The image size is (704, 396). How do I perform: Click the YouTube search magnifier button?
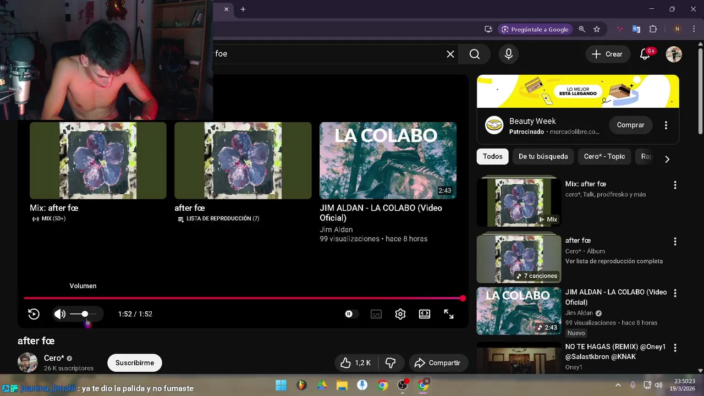pyautogui.click(x=475, y=54)
